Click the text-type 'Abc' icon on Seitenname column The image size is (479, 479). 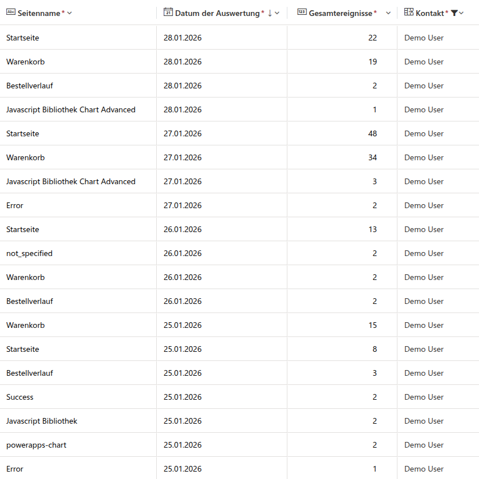(10, 12)
